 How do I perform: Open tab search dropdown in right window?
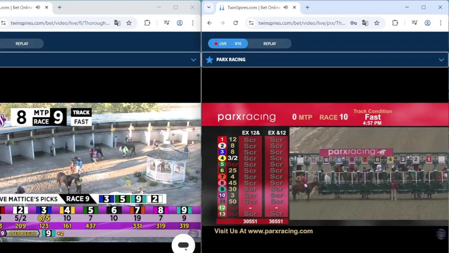(x=209, y=7)
